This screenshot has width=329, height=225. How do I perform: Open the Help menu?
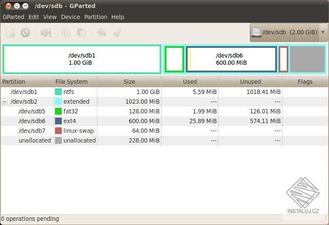[x=118, y=17]
